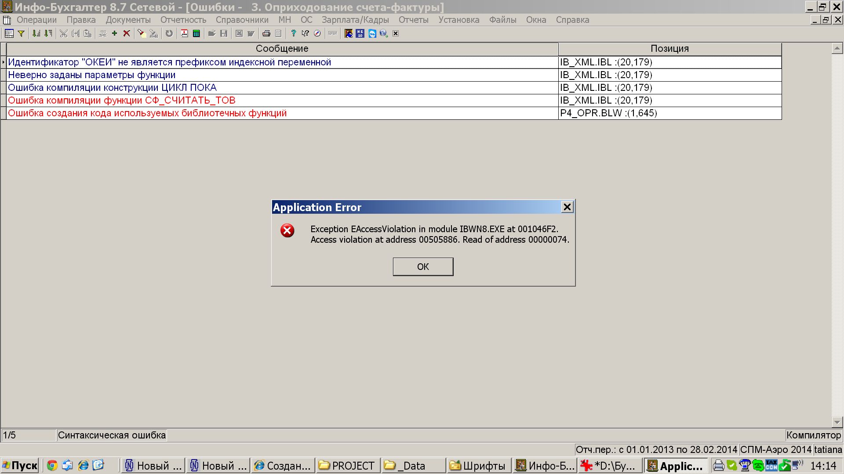The height and width of the screenshot is (474, 844).
Task: Click the print preview page icon
Action: [x=278, y=33]
